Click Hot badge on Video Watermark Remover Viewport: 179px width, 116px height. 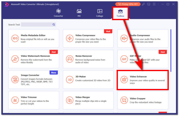[54, 52]
